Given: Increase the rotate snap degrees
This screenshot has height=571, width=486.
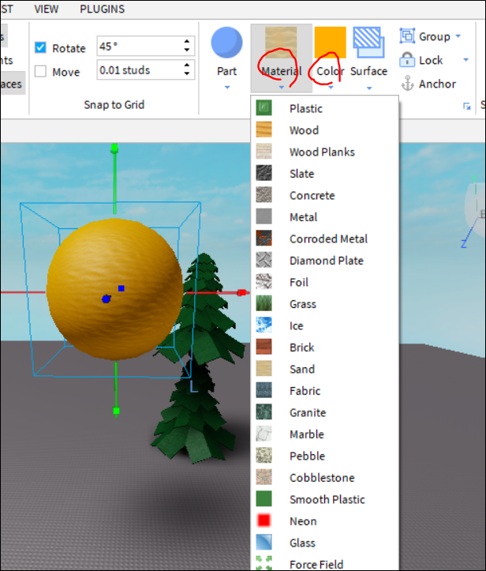Looking at the screenshot, I should (187, 42).
